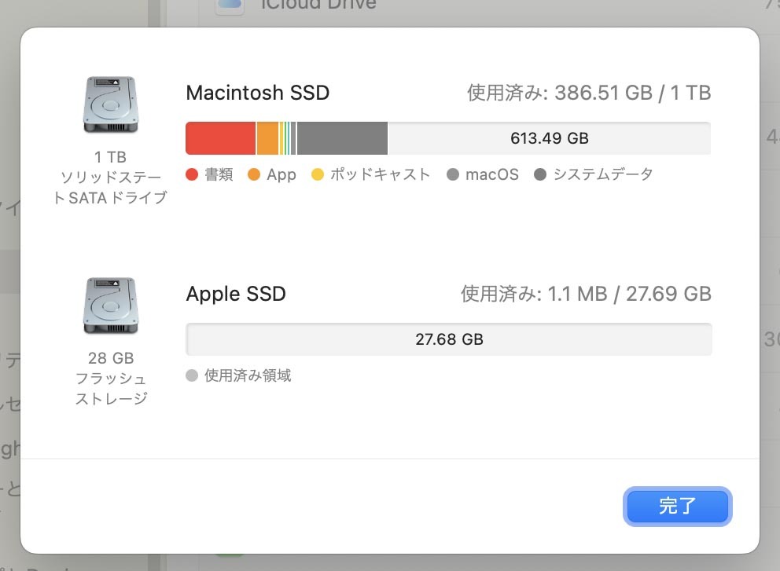
Task: Click the orange App segment in the usage bar
Action: [266, 137]
